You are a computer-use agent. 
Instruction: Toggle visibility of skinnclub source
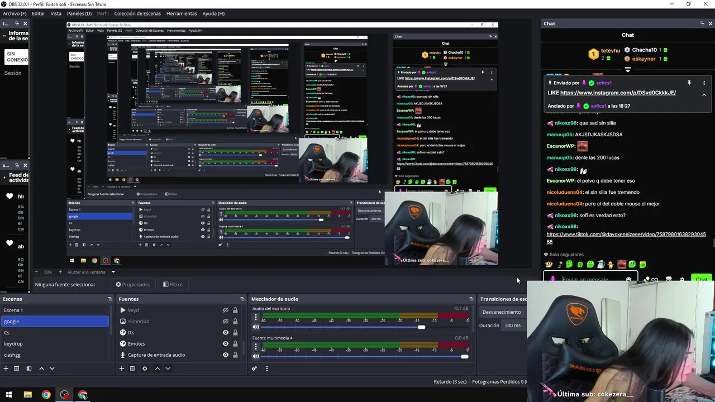click(x=226, y=321)
